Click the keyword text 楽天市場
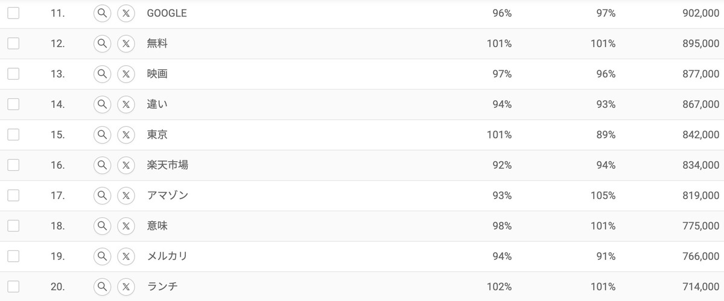The image size is (724, 301). coord(168,165)
